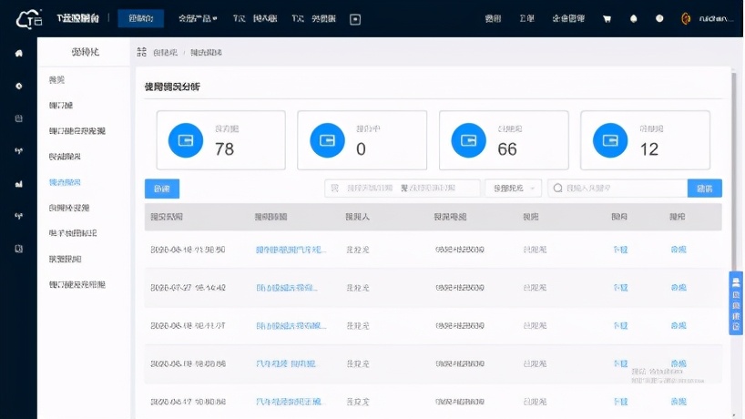Open the bar chart icon in the dark sidebar
Viewport: 745px width, 419px height.
tap(18, 184)
